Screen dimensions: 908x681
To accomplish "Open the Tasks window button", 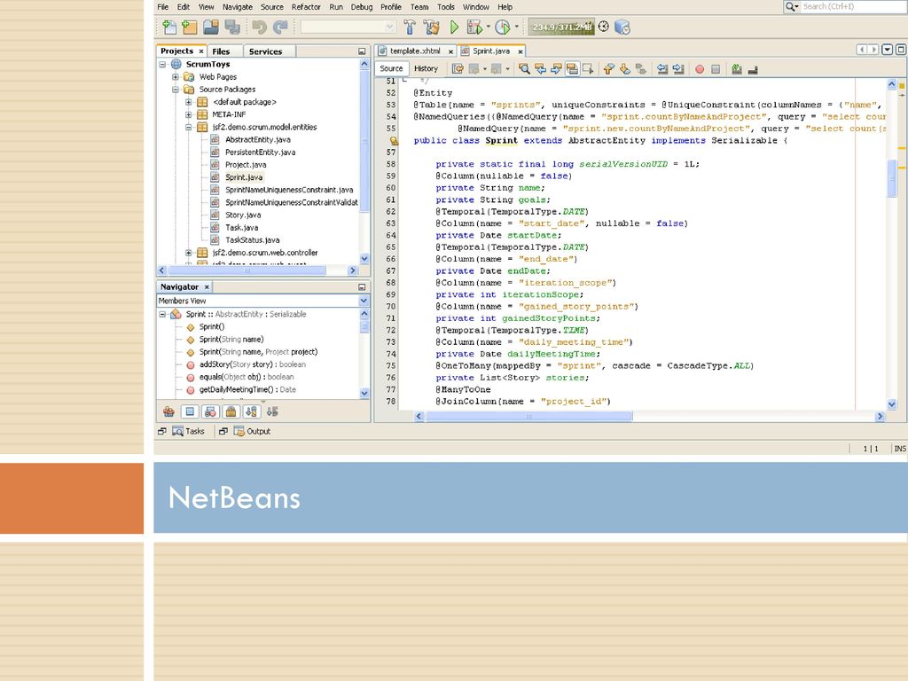I will [188, 432].
